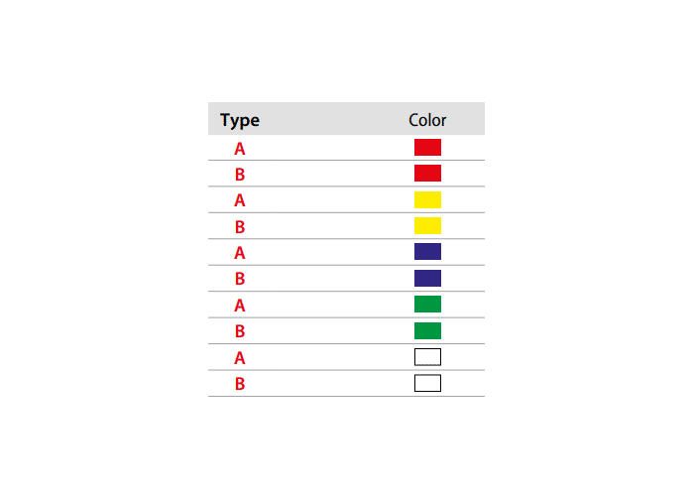Click the letter A in the first row
The image size is (694, 496).
tap(240, 149)
